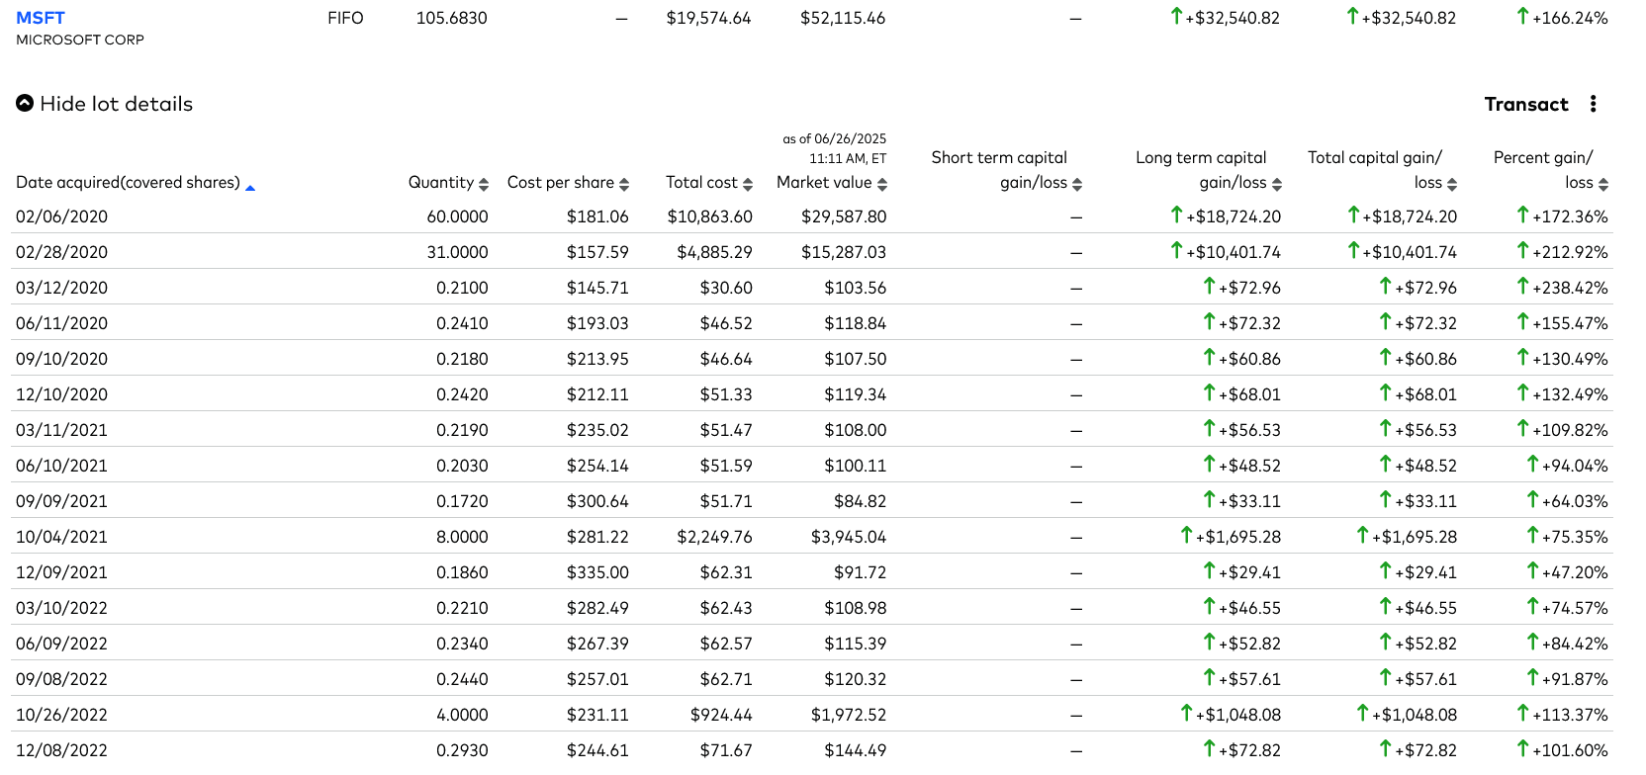Select the 12/09/2021 lot date
The height and width of the screenshot is (775, 1646).
(61, 572)
